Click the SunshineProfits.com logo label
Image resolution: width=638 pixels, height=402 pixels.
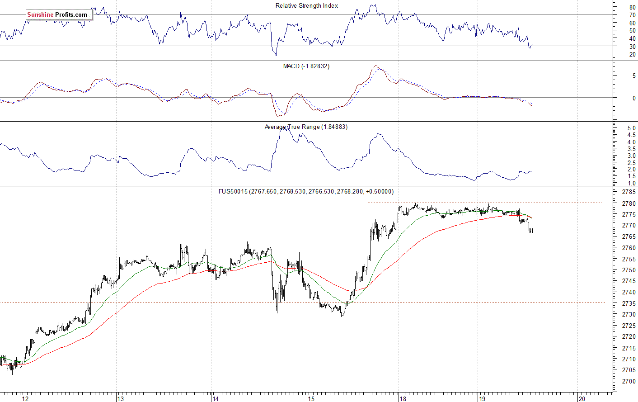59,15
